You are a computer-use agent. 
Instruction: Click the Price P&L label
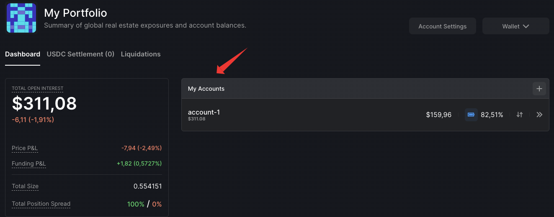pos(25,148)
